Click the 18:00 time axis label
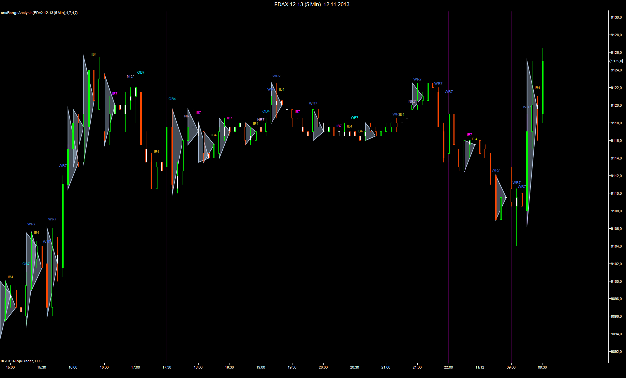Viewport: 626px width, 378px height. coord(198,367)
